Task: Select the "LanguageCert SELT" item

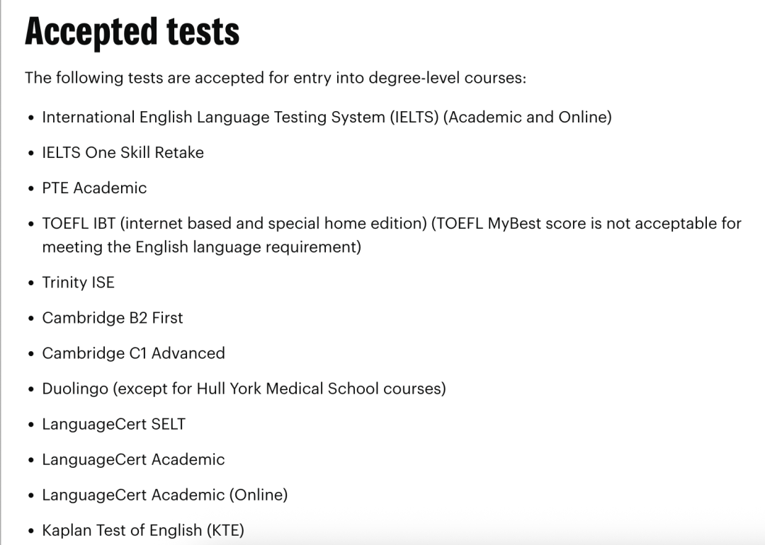Action: 113,424
